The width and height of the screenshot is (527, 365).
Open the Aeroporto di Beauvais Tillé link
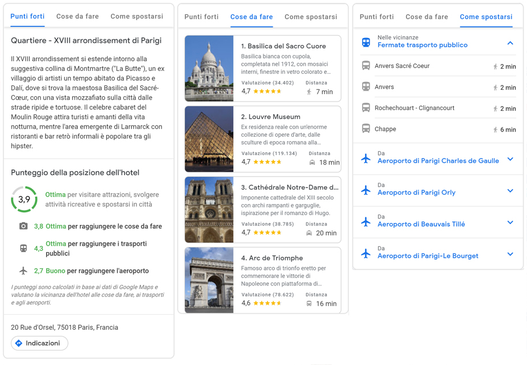click(x=421, y=224)
